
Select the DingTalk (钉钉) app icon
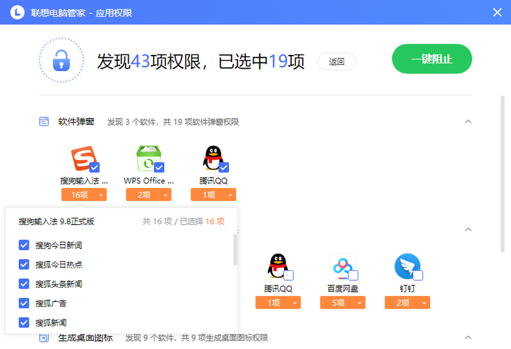pos(407,266)
